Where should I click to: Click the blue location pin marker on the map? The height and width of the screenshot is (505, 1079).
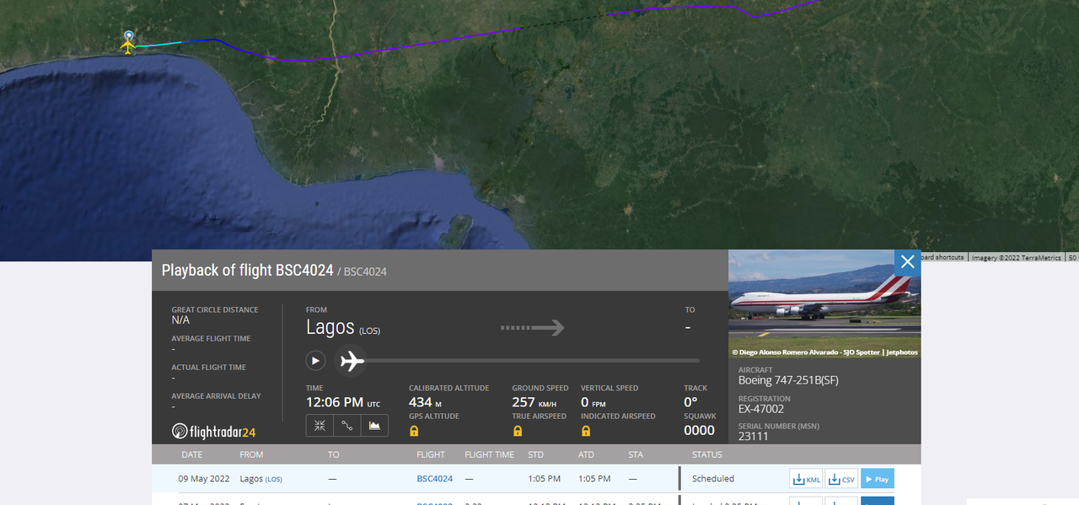click(x=128, y=36)
